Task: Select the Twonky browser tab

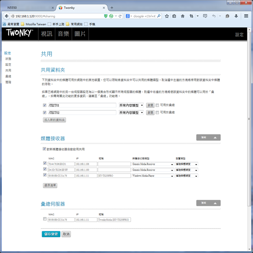Action: [81, 8]
